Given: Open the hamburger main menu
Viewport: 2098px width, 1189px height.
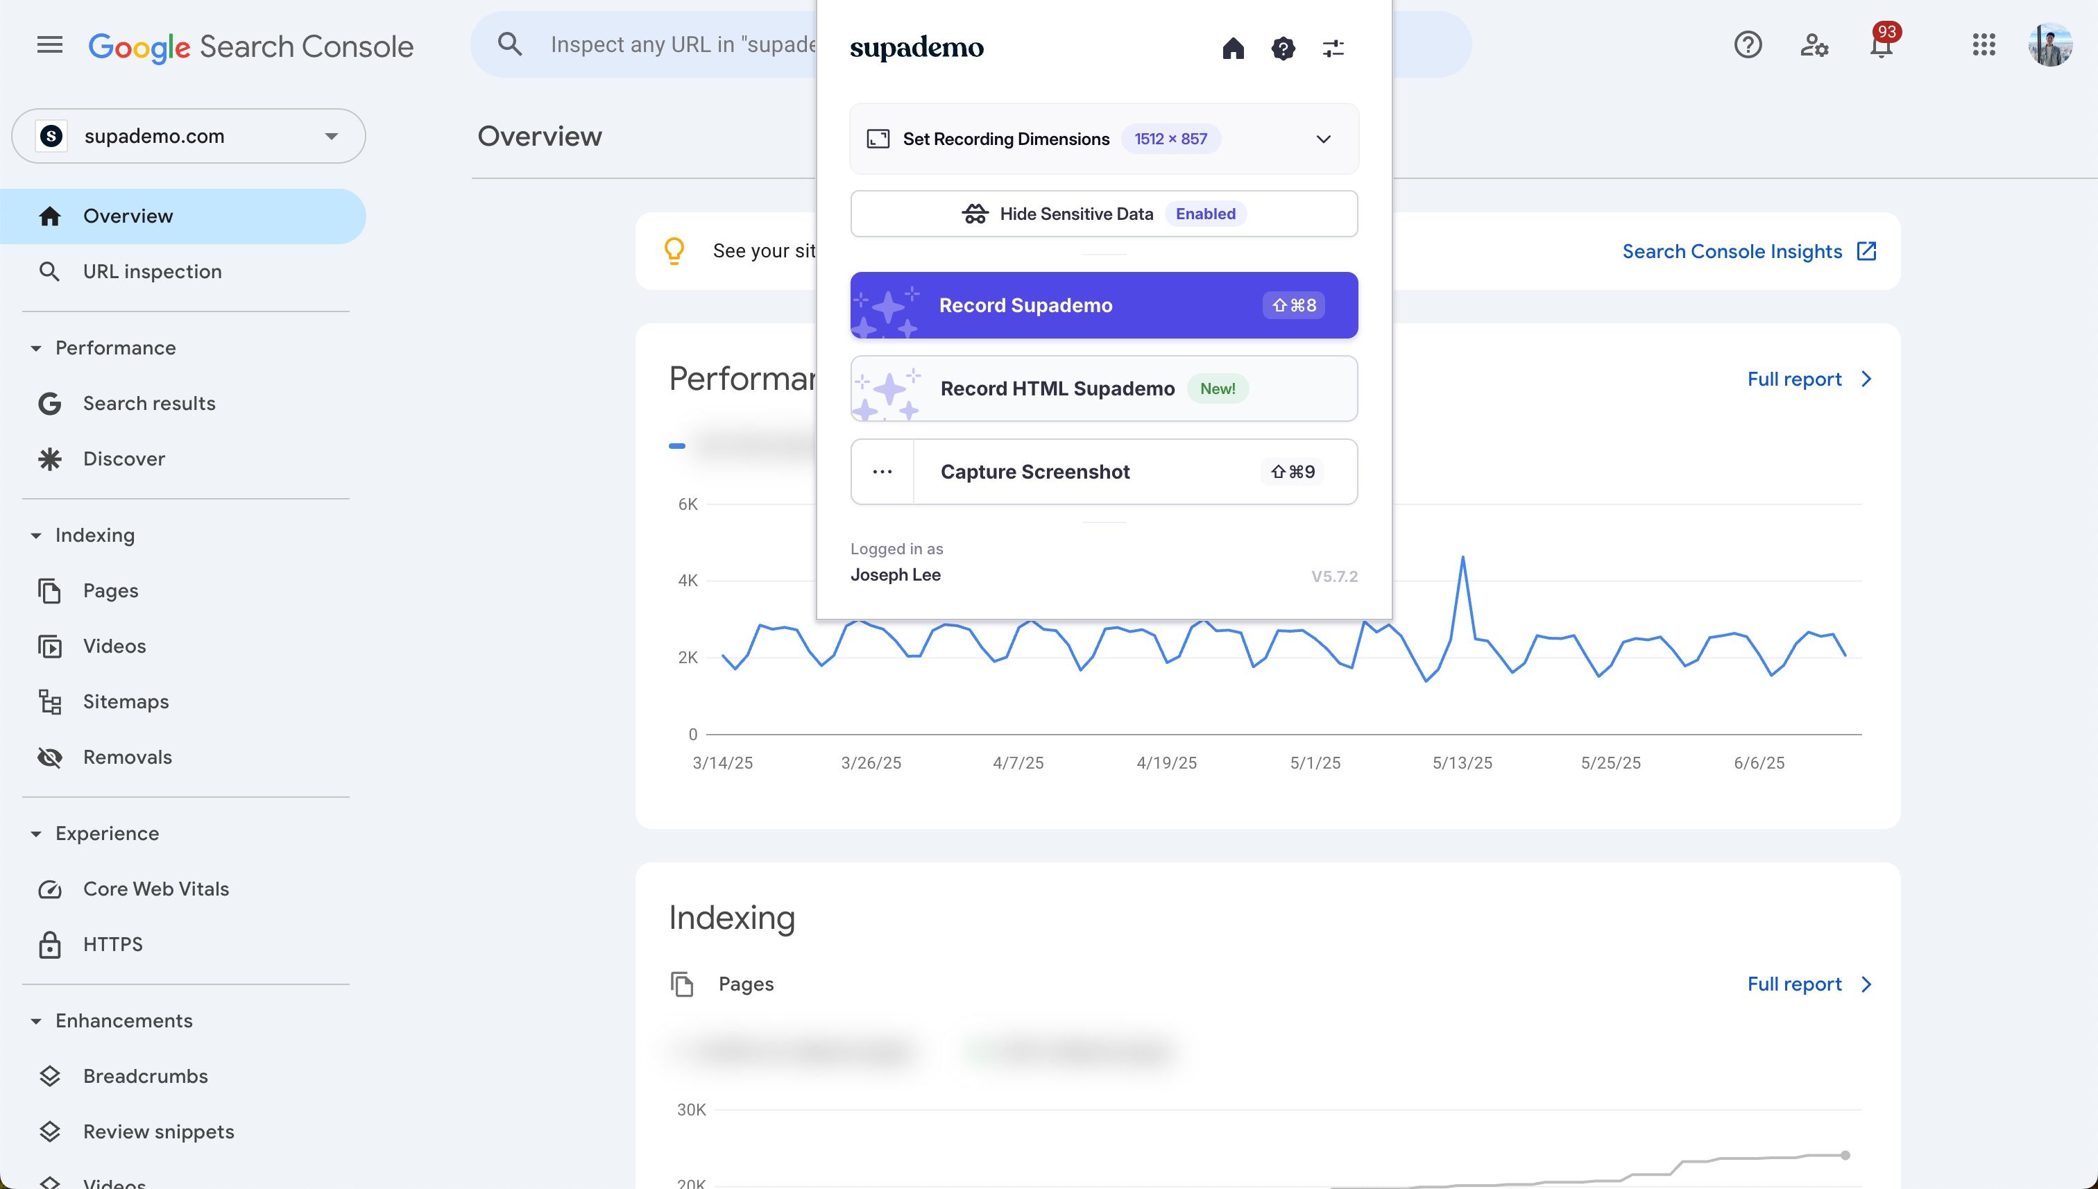Looking at the screenshot, I should (50, 45).
